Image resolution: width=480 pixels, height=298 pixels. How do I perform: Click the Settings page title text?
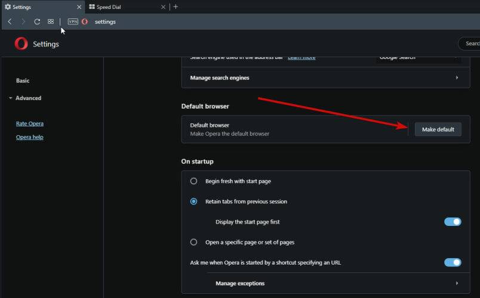click(46, 44)
